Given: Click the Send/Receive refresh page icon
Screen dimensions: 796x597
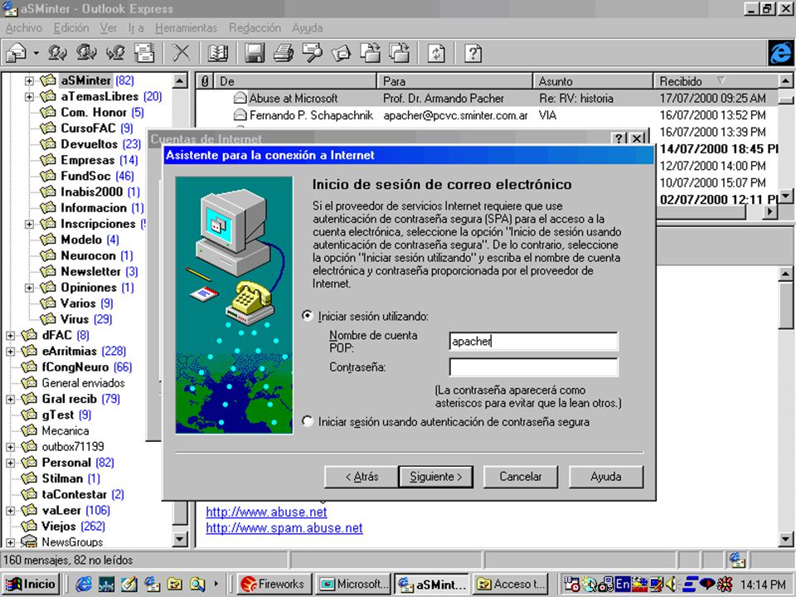Looking at the screenshot, I should click(x=436, y=53).
